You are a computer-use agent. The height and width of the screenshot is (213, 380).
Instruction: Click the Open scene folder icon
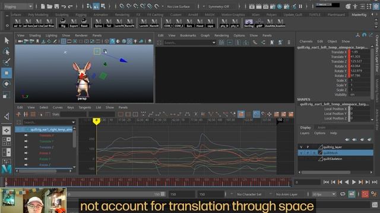pyautogui.click(x=50, y=7)
